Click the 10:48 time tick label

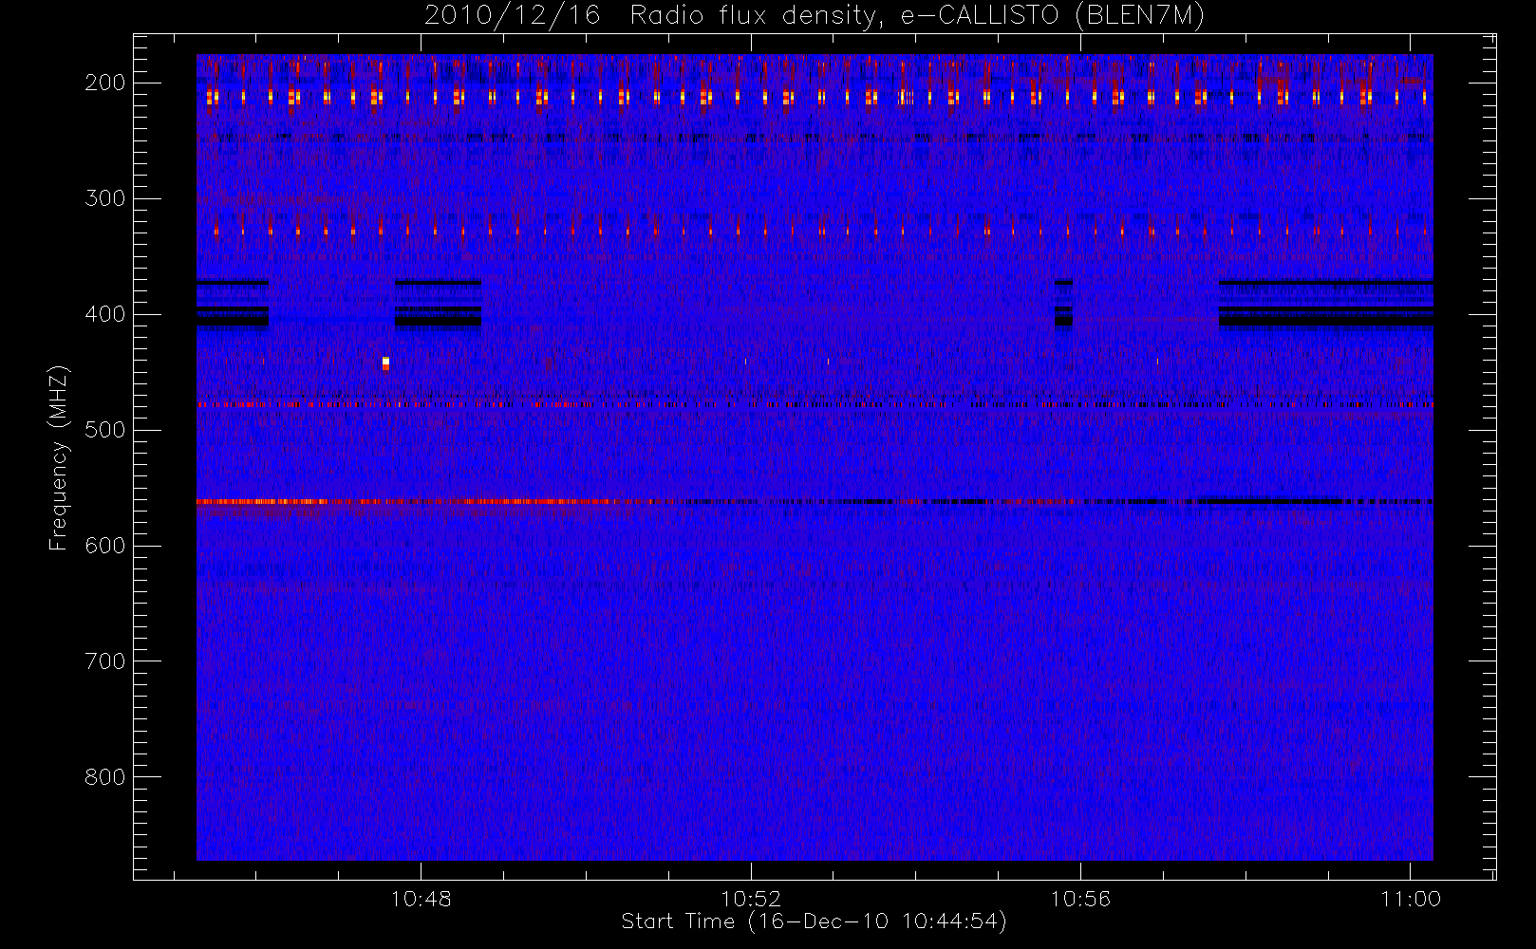[421, 899]
